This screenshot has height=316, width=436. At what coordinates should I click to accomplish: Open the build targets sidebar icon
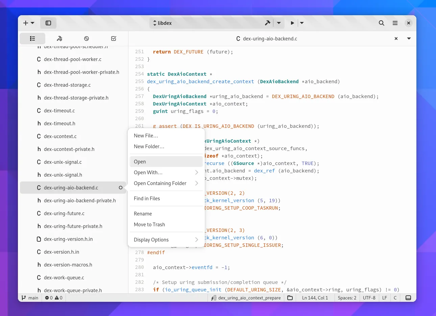(59, 39)
